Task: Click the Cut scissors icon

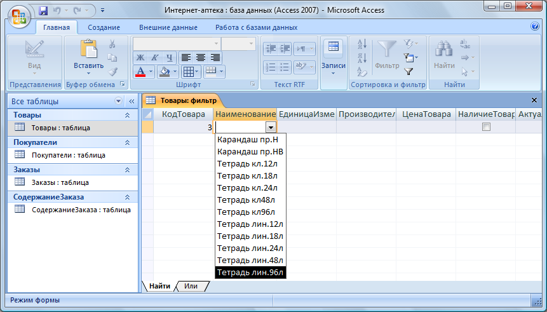Action: click(112, 44)
